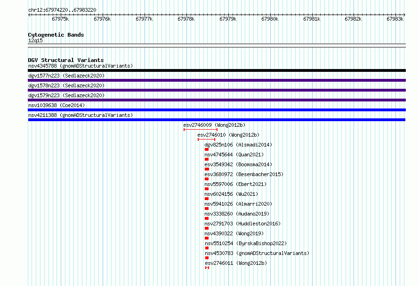Click the 67976k ruler mark
Viewport: 419px width, 286px height.
point(102,19)
